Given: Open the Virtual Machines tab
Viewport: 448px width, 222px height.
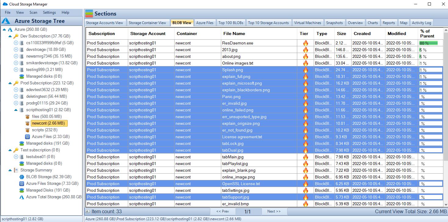Looking at the screenshot, I should point(308,23).
